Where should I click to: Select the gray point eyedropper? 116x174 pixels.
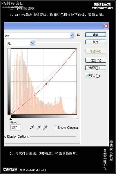click(39, 128)
